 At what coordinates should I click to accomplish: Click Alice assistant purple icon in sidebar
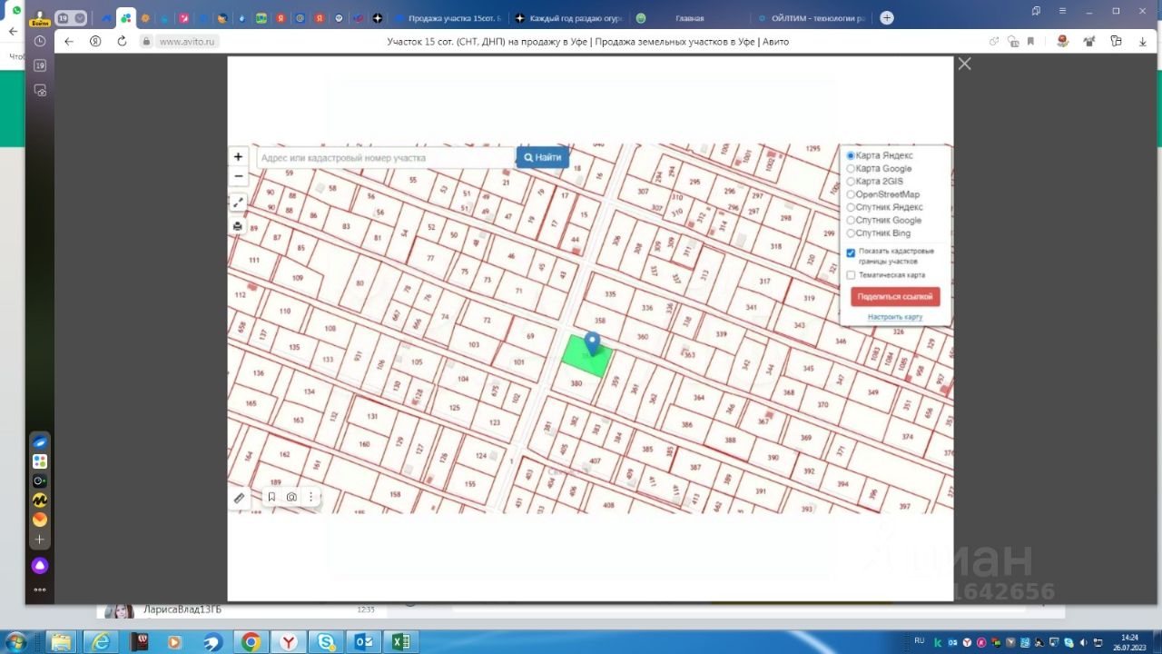coord(40,566)
